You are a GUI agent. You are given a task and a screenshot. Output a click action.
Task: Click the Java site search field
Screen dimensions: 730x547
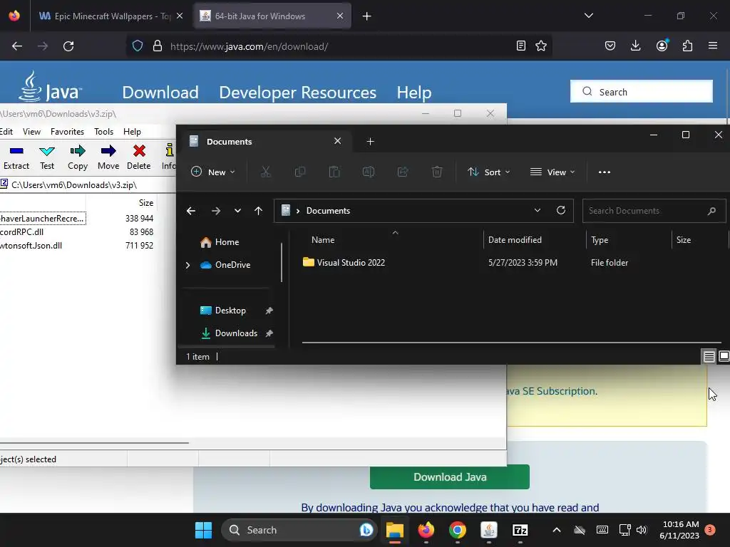coord(642,91)
